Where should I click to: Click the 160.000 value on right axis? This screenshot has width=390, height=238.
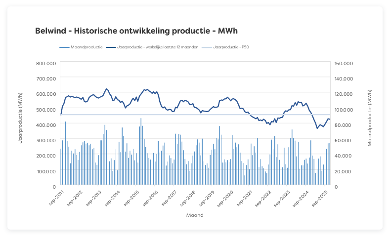(344, 63)
